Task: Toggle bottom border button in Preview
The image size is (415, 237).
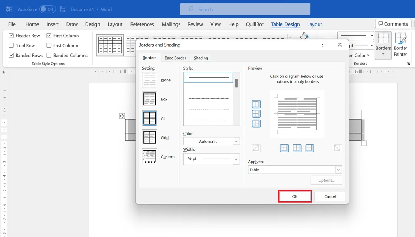Action: coord(256,123)
